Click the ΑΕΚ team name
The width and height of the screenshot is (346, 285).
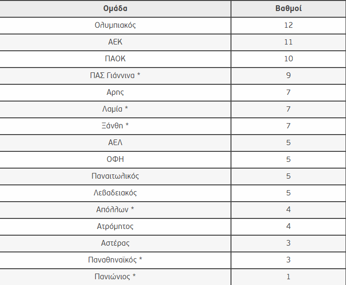pyautogui.click(x=115, y=42)
